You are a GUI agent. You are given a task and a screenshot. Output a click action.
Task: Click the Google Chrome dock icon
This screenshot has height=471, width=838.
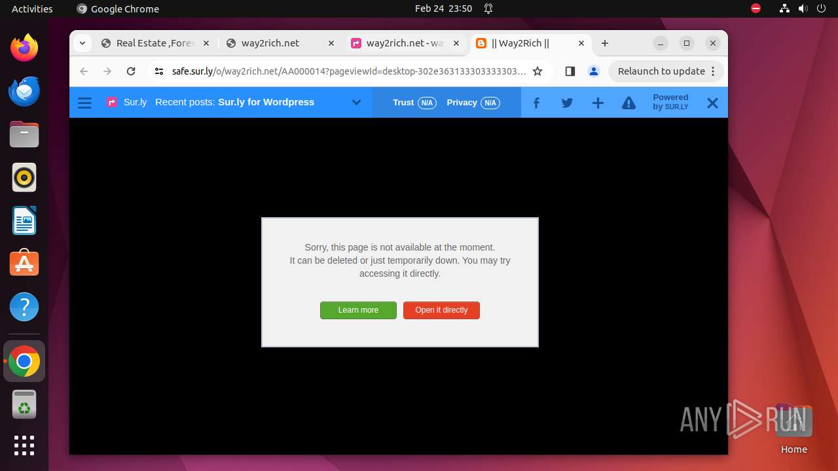click(x=24, y=361)
